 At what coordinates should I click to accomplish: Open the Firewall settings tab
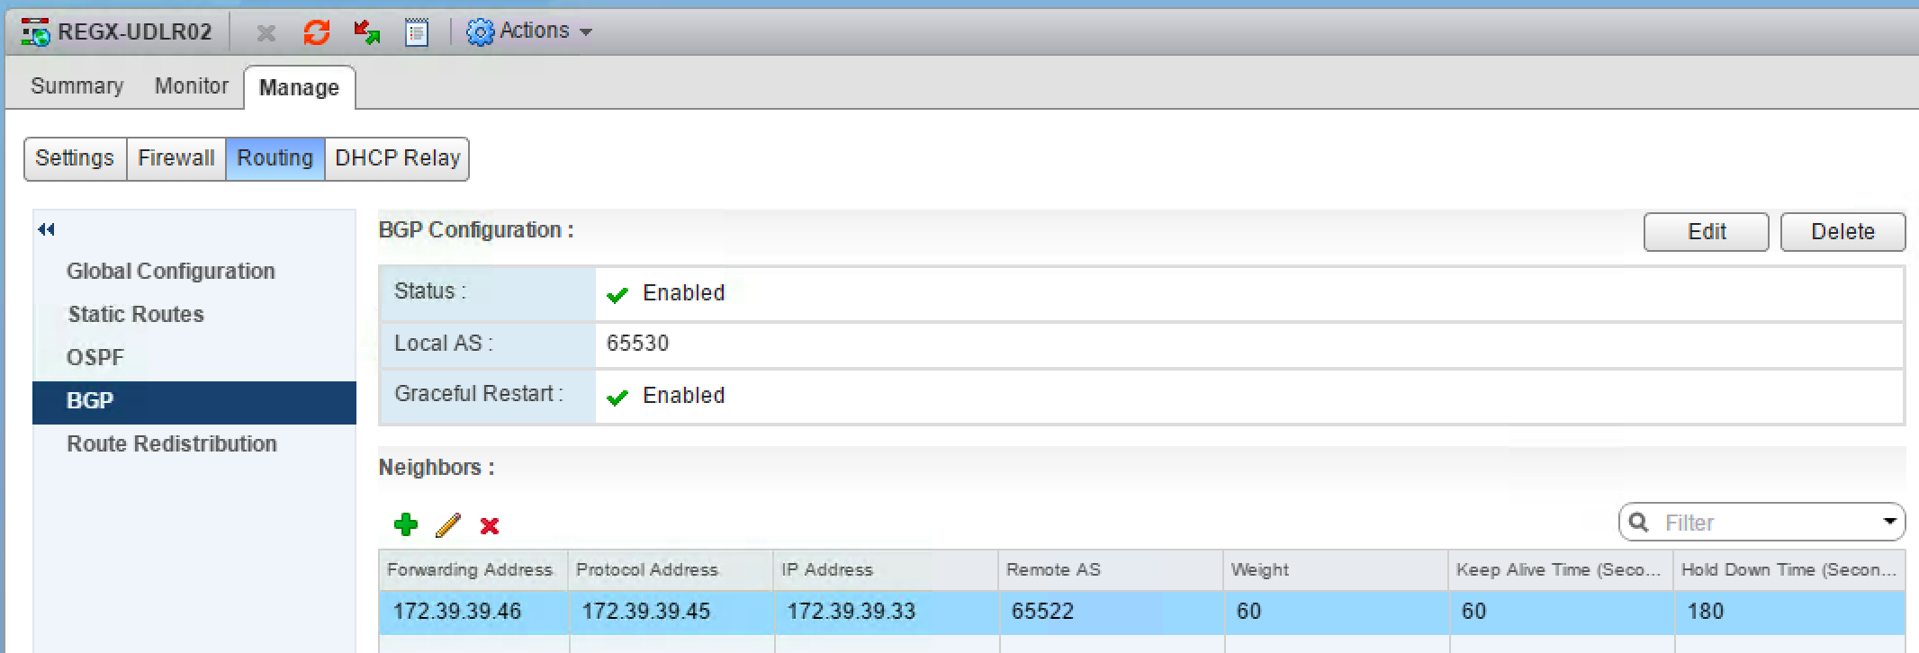[x=176, y=158]
